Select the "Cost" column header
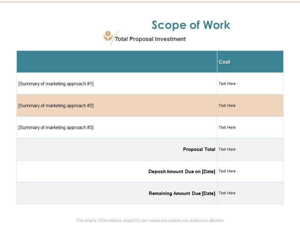Viewport: 300px width, 225px height. pyautogui.click(x=224, y=62)
